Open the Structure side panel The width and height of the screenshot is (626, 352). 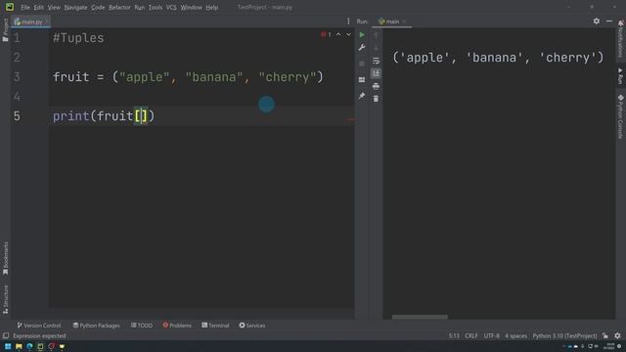tap(5, 299)
